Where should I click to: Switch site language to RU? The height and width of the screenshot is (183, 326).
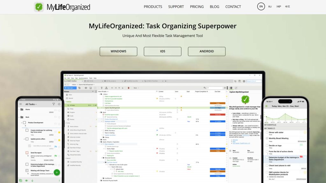click(270, 7)
